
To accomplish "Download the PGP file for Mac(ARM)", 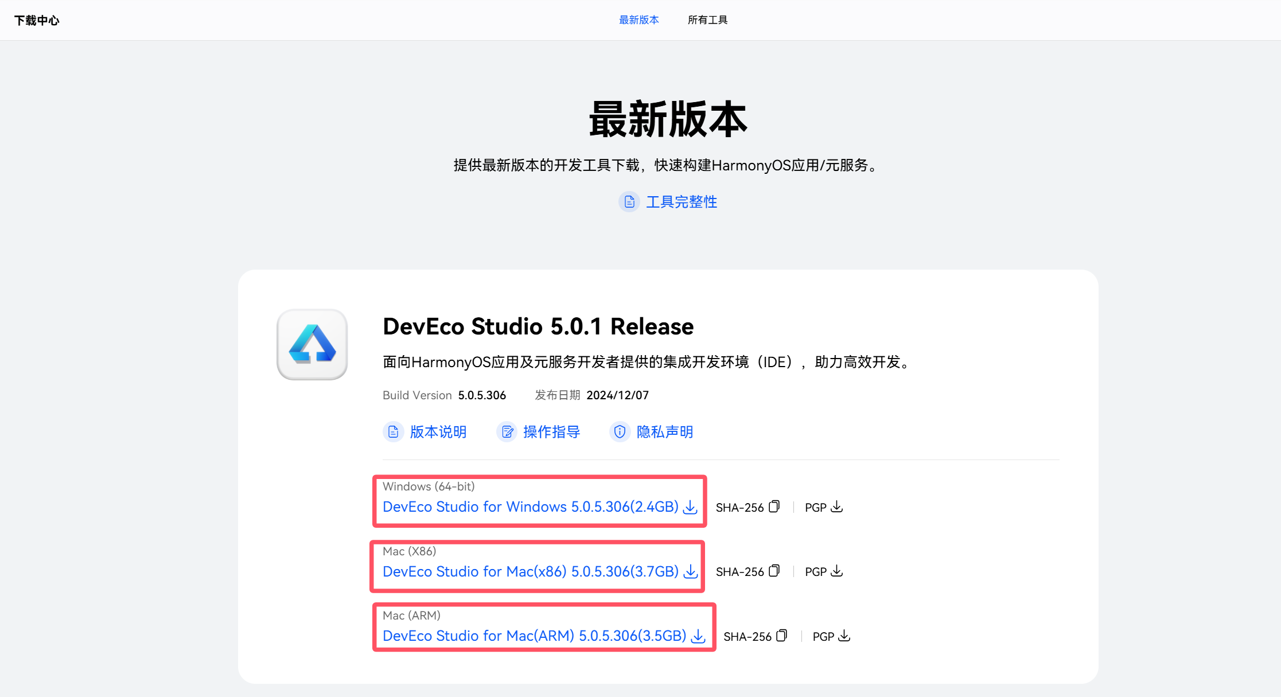I will pos(844,636).
